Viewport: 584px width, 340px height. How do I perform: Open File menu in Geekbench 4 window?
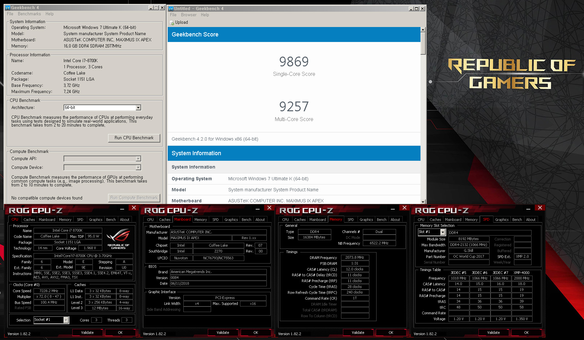(x=10, y=14)
